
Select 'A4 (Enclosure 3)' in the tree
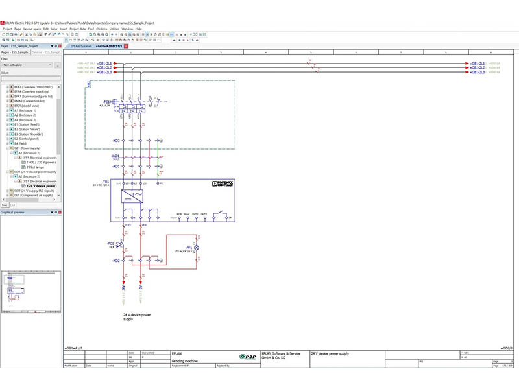(x=25, y=120)
